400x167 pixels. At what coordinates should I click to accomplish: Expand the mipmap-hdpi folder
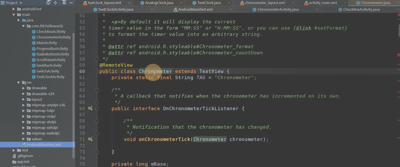[x=23, y=111]
